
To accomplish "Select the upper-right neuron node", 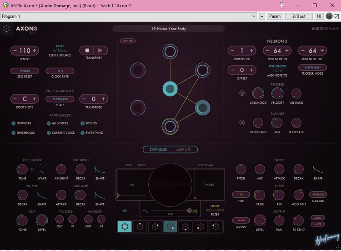I will click(203, 70).
